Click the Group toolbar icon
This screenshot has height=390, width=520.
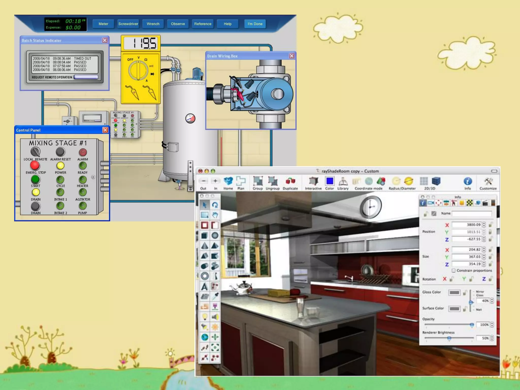click(x=258, y=182)
